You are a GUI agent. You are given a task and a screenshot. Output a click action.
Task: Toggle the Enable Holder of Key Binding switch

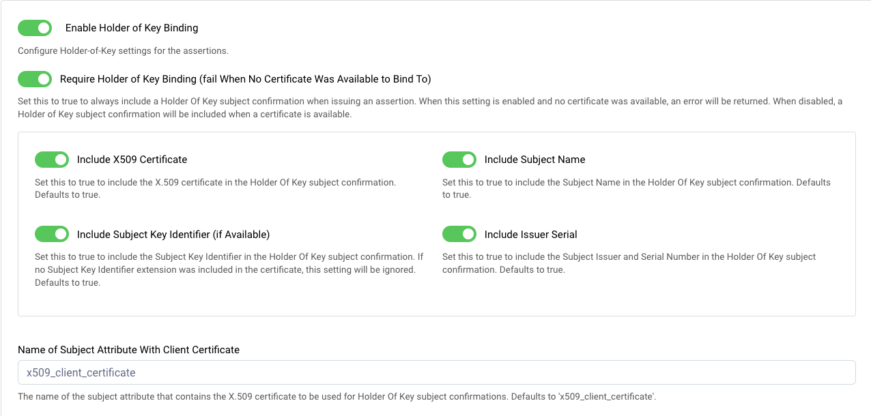[35, 28]
